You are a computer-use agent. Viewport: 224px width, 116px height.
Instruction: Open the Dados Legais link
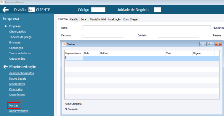[18, 78]
